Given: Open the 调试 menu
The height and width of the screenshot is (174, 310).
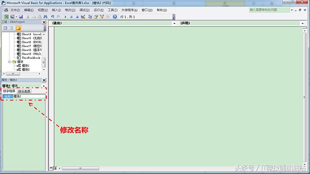Looking at the screenshot, I should (84, 10).
